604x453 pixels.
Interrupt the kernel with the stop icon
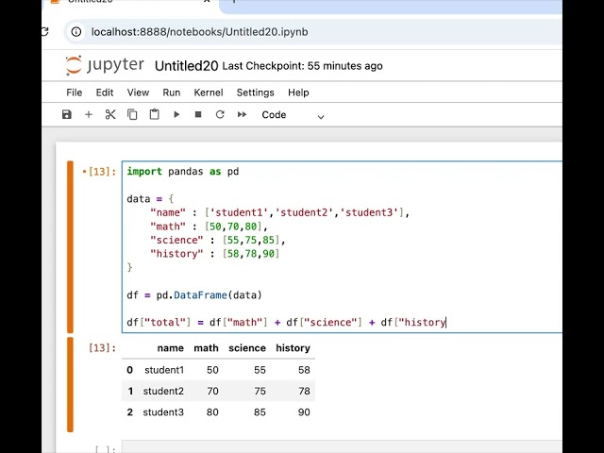click(x=198, y=114)
